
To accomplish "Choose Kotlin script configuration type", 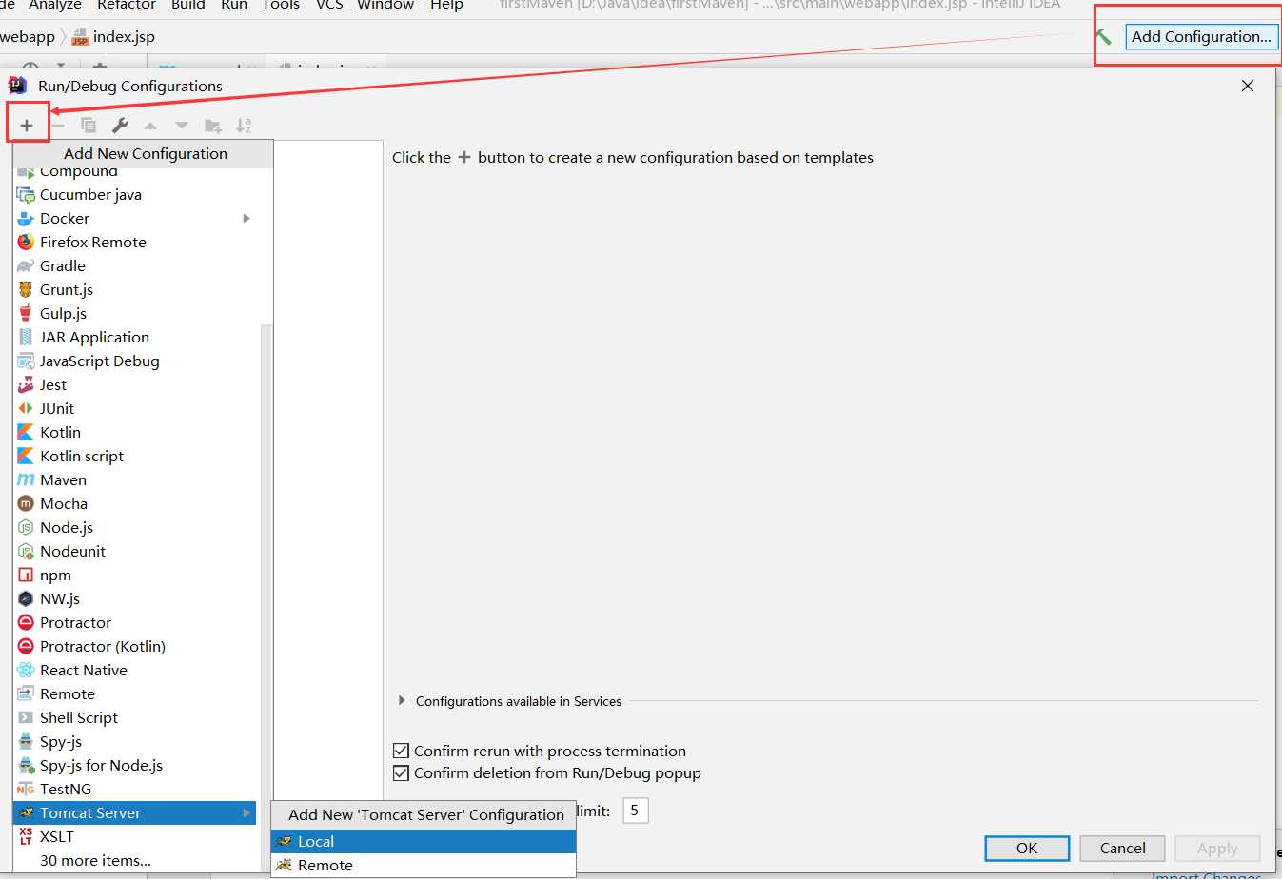I will point(134,456).
